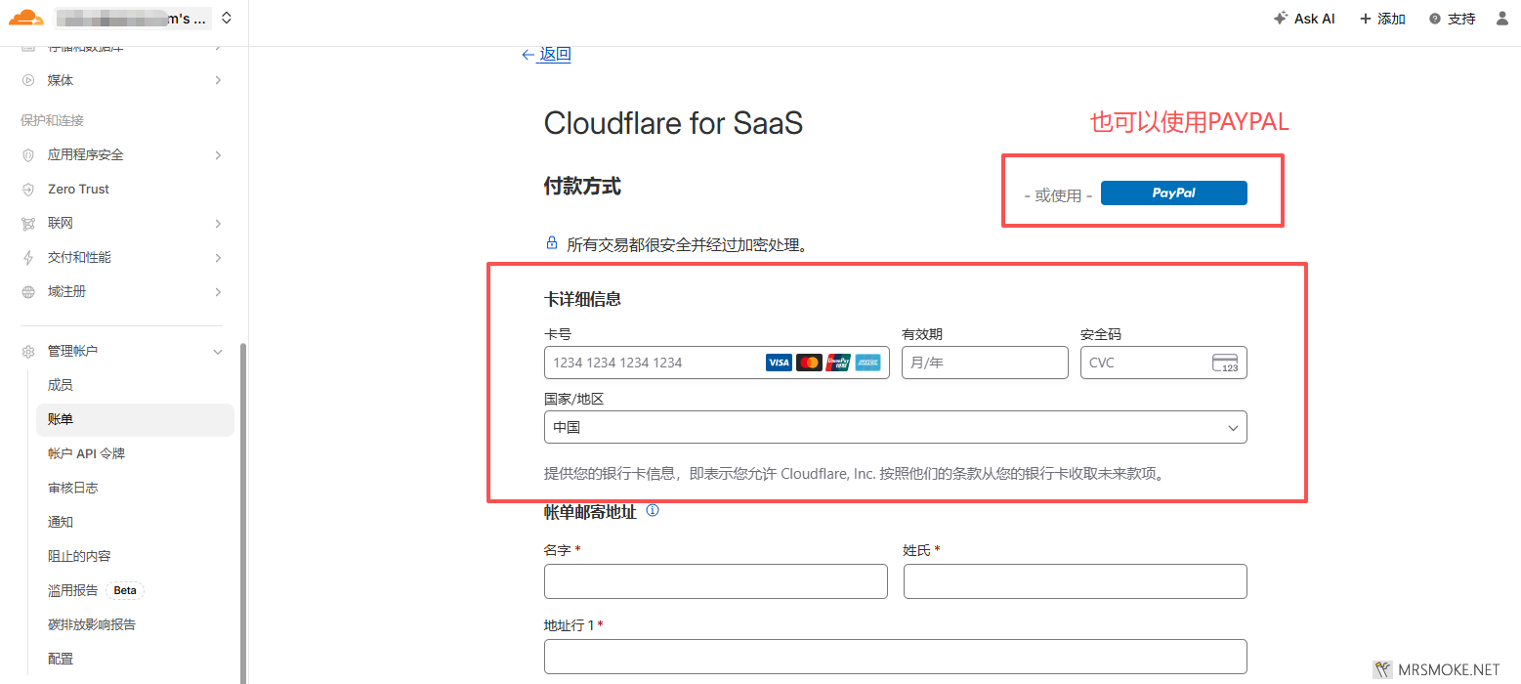Screen dimensions: 1521x684
Task: Click the Zero Trust shield icon
Action: tap(28, 190)
